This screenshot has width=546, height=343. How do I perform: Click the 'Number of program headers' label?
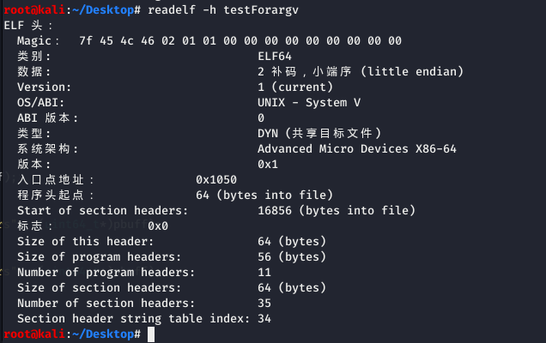[x=106, y=272]
